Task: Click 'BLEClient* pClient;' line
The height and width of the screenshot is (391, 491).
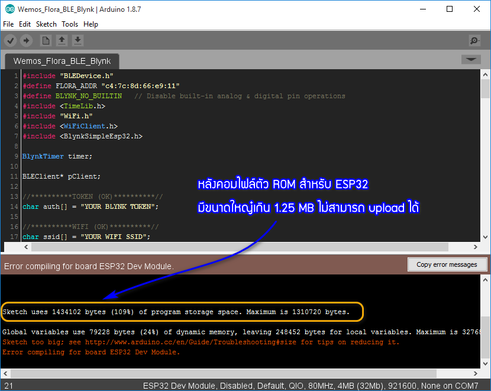Action: tap(62, 176)
